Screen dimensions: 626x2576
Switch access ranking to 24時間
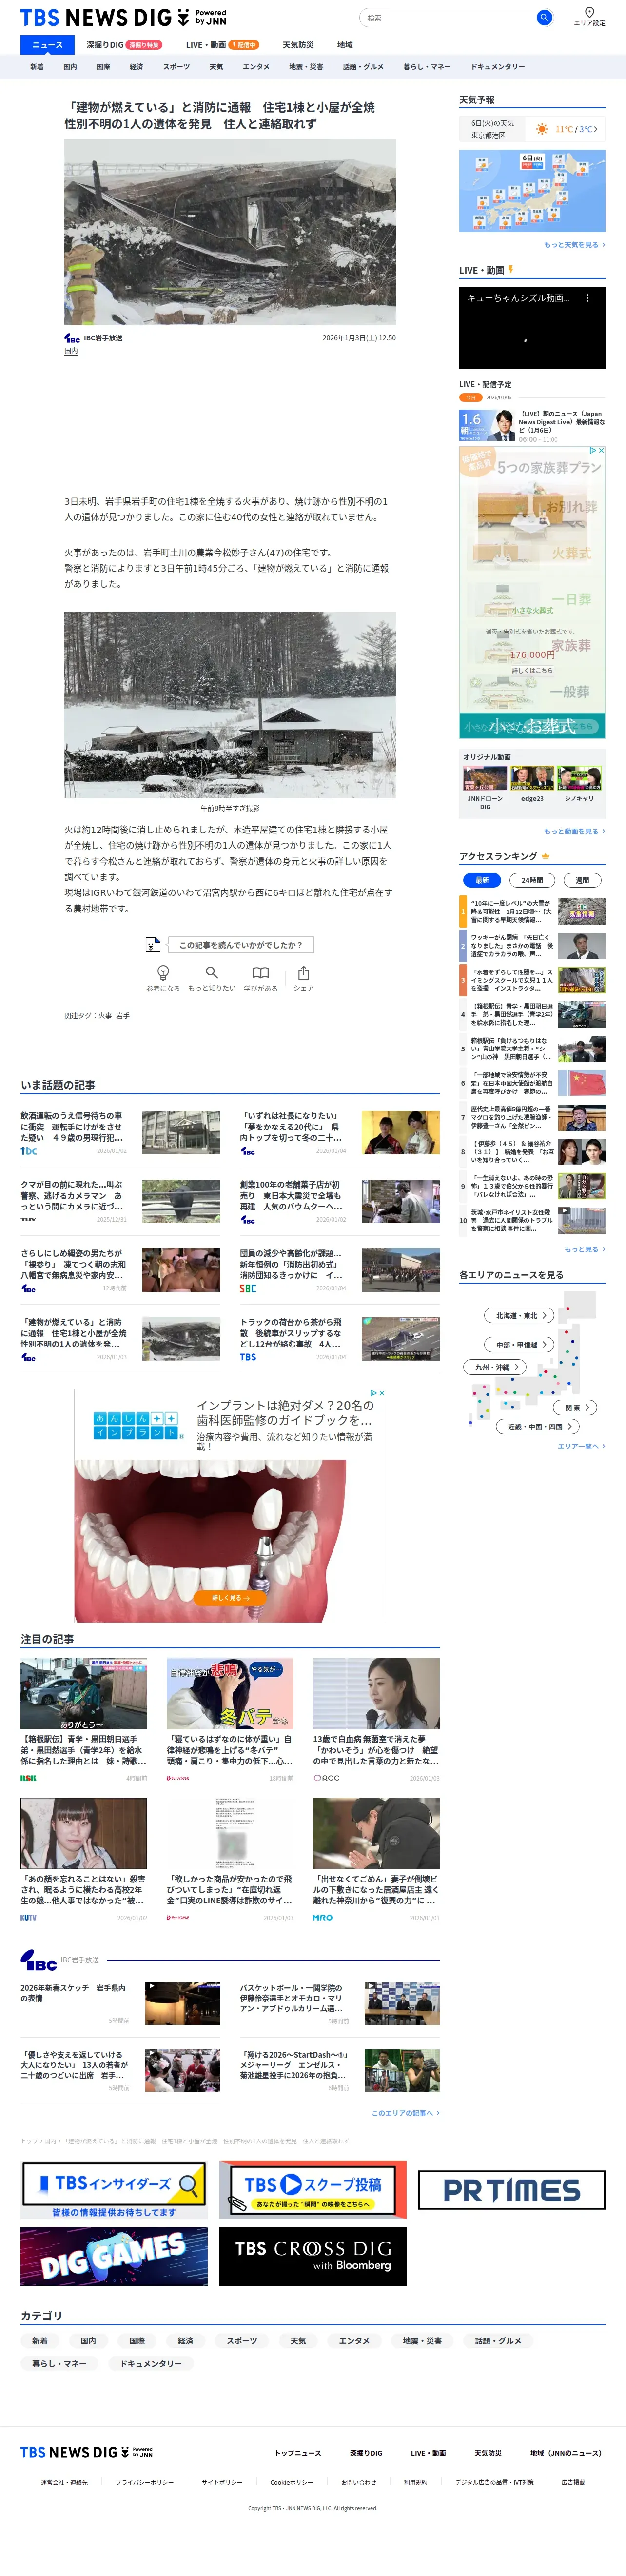pos(532,880)
